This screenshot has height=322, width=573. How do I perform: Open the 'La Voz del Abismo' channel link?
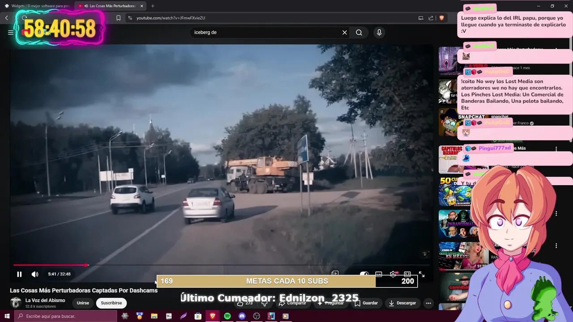(x=45, y=301)
